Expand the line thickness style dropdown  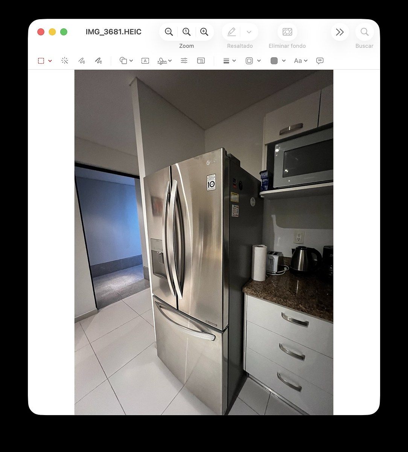[x=229, y=61]
